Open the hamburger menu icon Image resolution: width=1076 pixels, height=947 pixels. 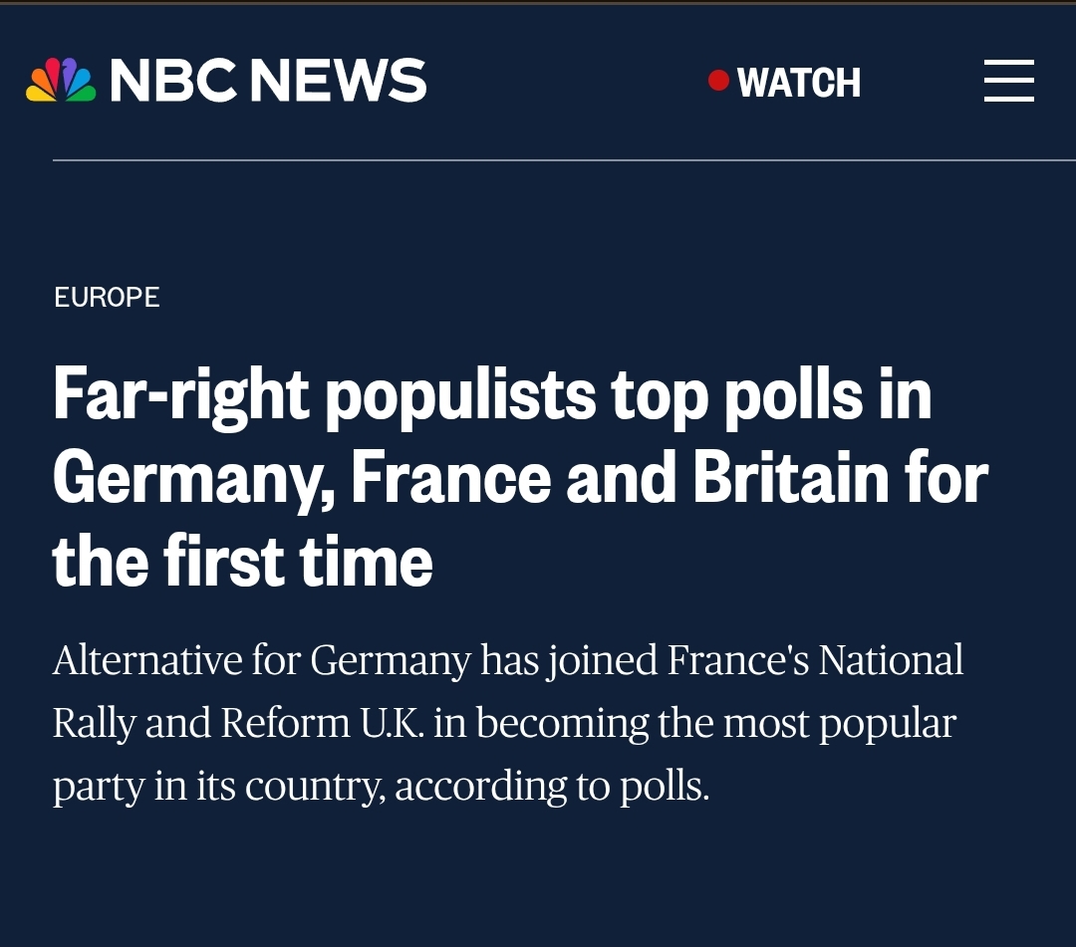tap(1008, 81)
